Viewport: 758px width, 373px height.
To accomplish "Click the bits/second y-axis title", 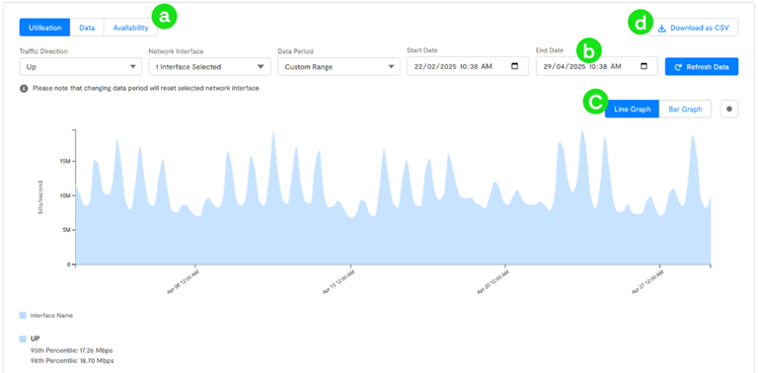I will tap(41, 197).
